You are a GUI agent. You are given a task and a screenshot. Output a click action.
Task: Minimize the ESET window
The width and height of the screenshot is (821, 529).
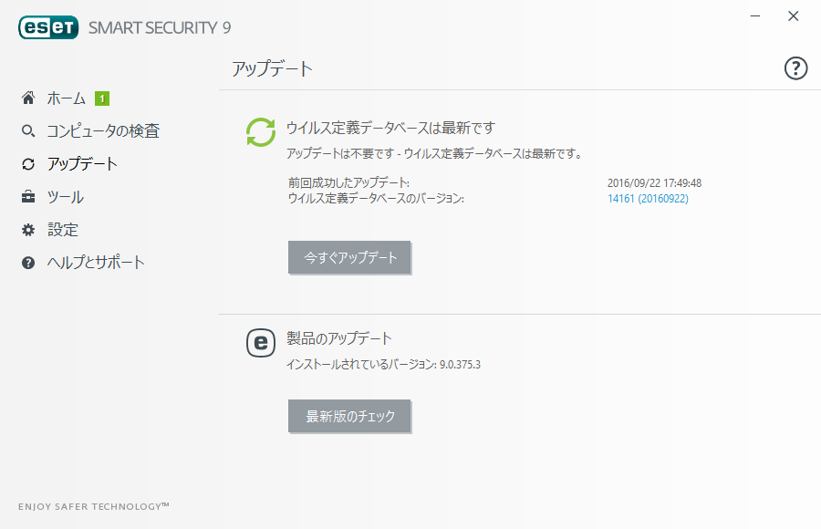tap(755, 16)
